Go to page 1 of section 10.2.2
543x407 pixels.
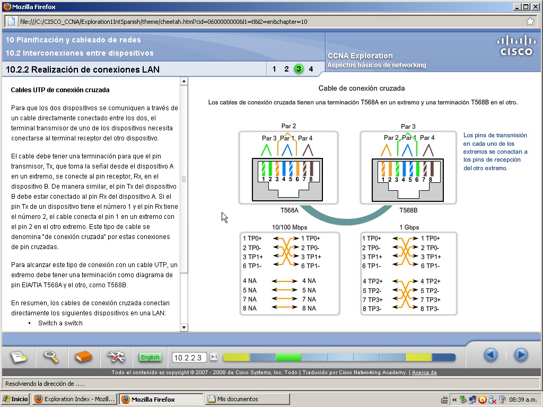[x=274, y=69]
